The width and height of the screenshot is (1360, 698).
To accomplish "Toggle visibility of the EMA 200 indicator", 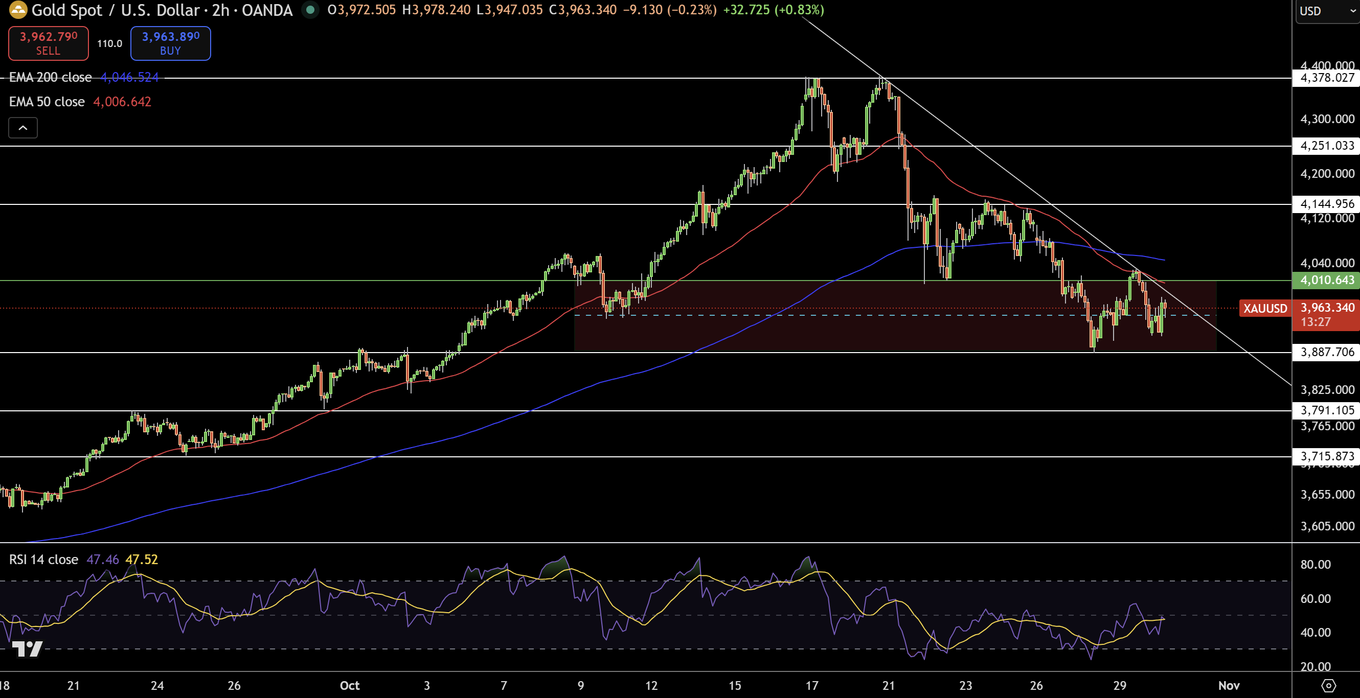I will pos(50,77).
